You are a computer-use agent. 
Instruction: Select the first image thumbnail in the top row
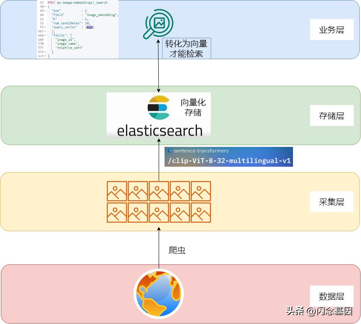point(116,190)
